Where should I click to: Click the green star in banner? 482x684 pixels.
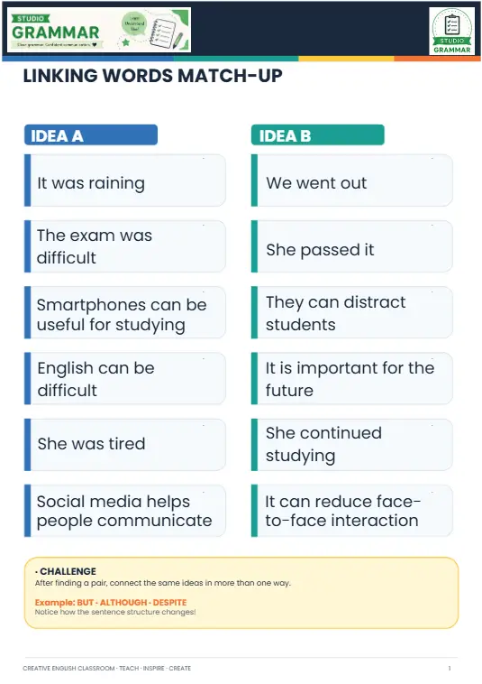tap(126, 42)
